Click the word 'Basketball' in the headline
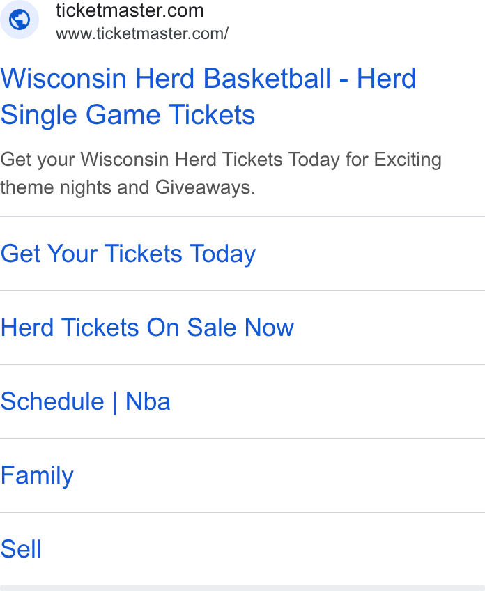Viewport: 485px width, 591px height. click(267, 79)
